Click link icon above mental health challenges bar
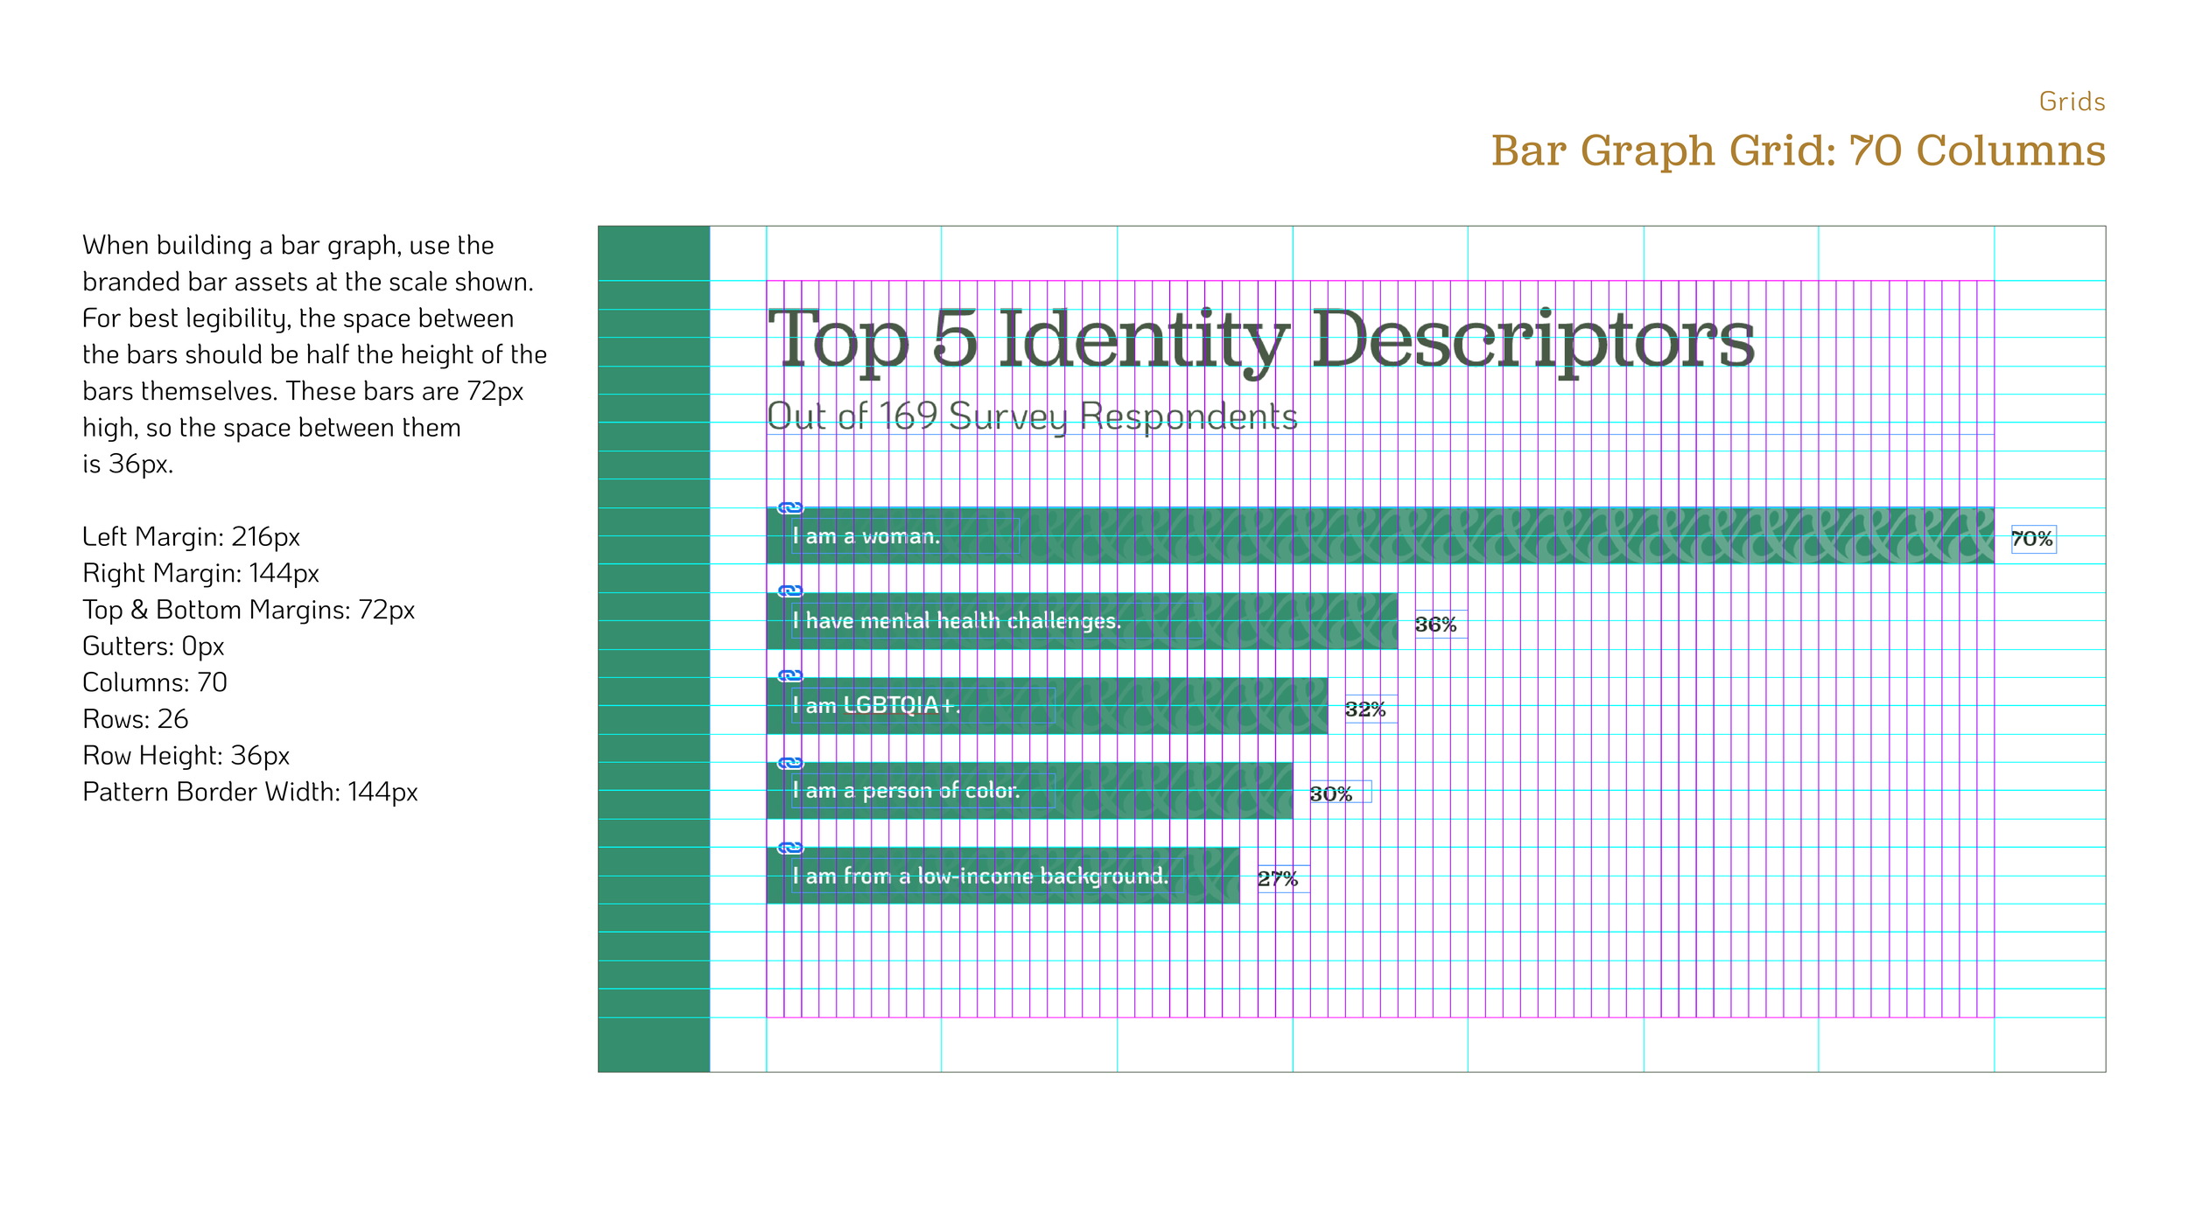Image resolution: width=2188 pixels, height=1230 pixels. click(789, 591)
